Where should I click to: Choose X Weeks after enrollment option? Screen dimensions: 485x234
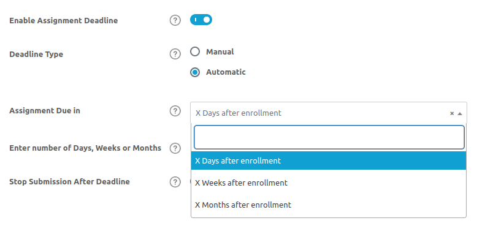coord(329,183)
